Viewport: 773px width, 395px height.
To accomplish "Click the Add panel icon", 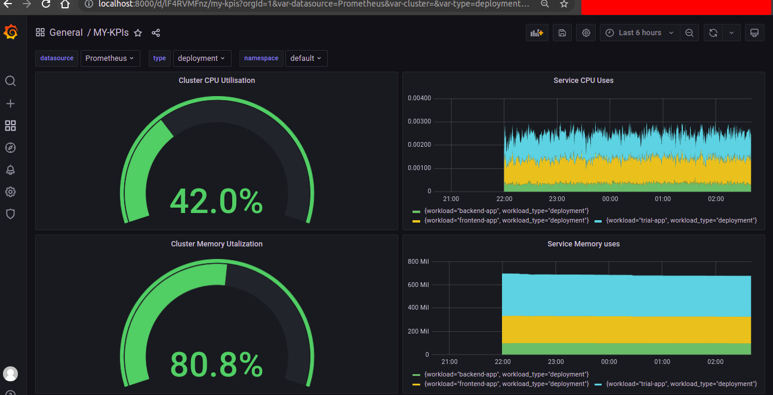I will 537,33.
